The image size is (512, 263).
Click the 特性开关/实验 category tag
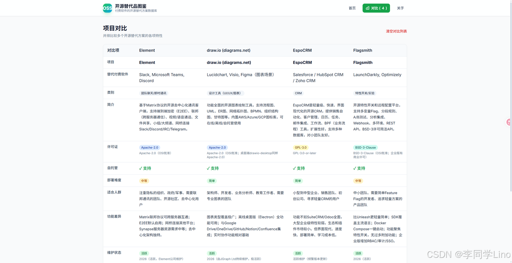365,93
